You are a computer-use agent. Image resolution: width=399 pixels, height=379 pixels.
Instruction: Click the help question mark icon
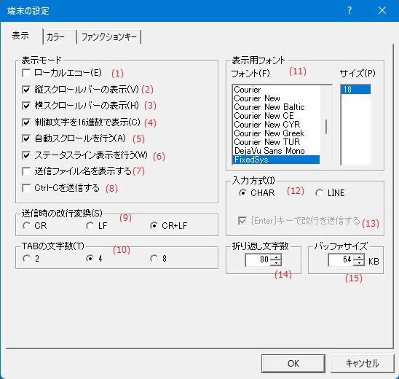349,10
